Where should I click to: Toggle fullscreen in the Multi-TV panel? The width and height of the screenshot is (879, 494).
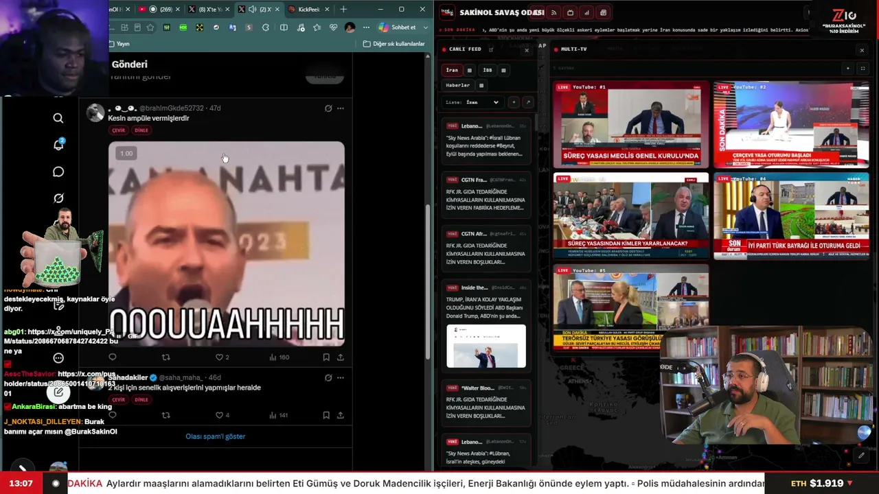[x=863, y=69]
